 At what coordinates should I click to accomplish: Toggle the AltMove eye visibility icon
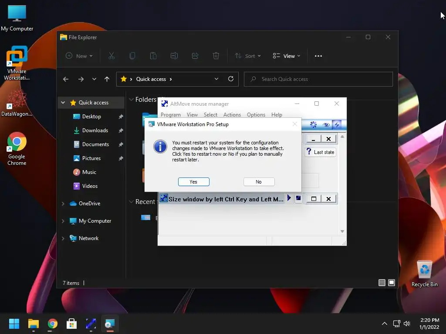326,125
